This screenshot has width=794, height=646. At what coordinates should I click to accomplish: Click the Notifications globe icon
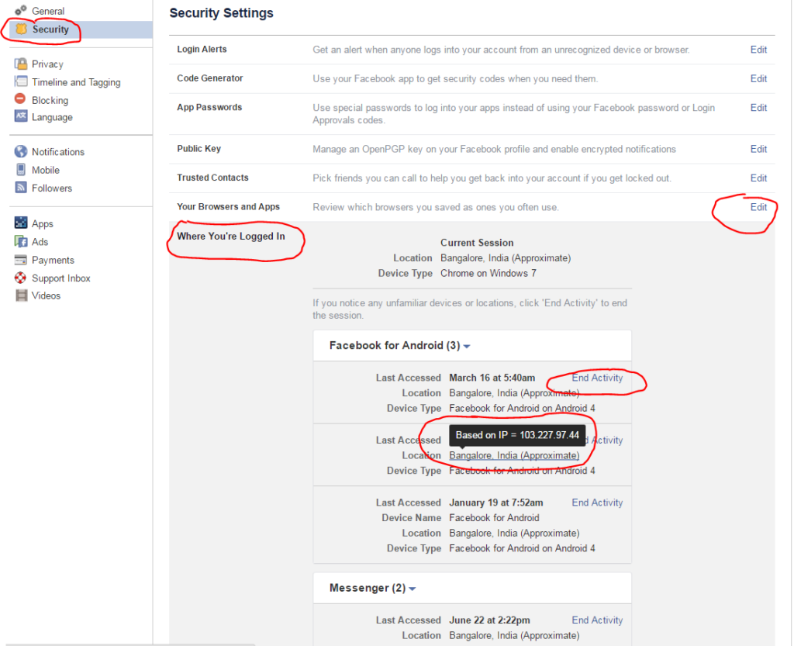pyautogui.click(x=21, y=151)
